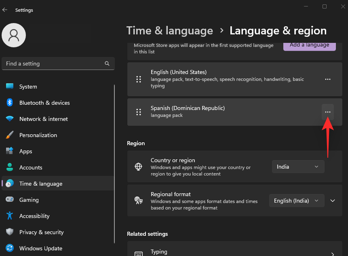Click the Country or region globe icon
Image resolution: width=348 pixels, height=256 pixels.
[138, 167]
